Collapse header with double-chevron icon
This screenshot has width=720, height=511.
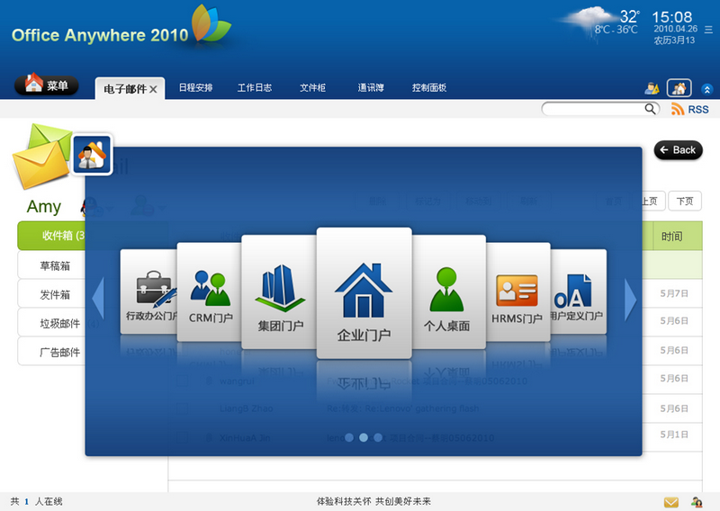(706, 89)
